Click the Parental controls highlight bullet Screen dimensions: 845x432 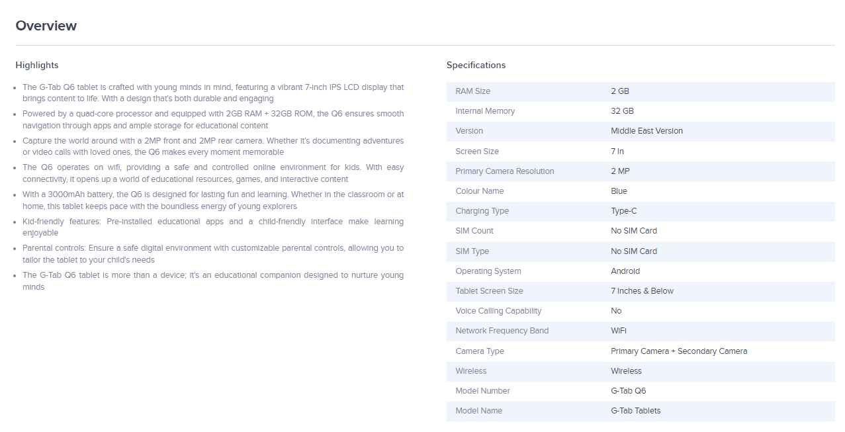pyautogui.click(x=212, y=254)
